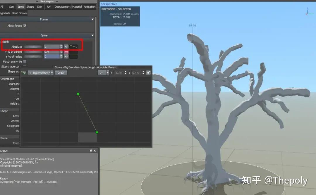Close the Output panel
The width and height of the screenshot is (316, 195).
coord(95,151)
